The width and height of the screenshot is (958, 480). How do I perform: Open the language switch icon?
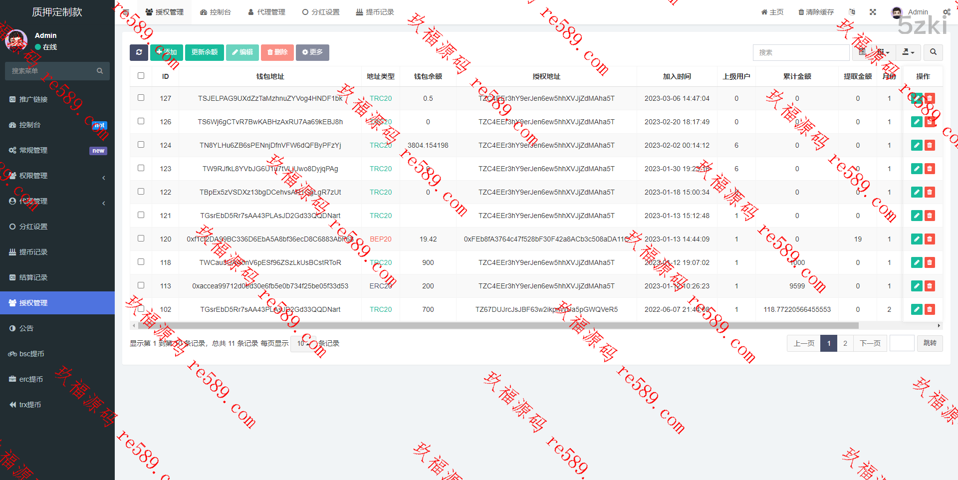pyautogui.click(x=852, y=12)
